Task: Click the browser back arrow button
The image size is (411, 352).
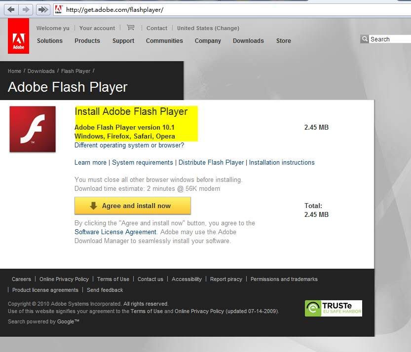Action: point(11,9)
